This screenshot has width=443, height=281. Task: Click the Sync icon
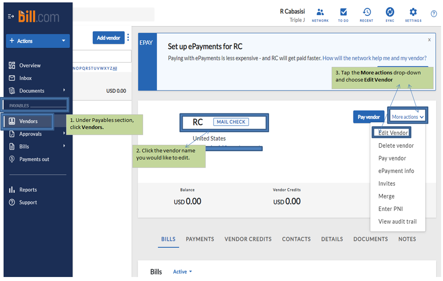pos(390,12)
